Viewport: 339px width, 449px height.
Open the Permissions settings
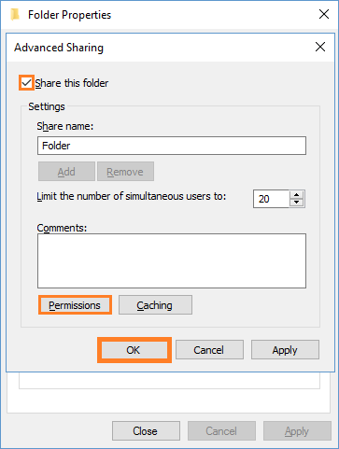(75, 305)
